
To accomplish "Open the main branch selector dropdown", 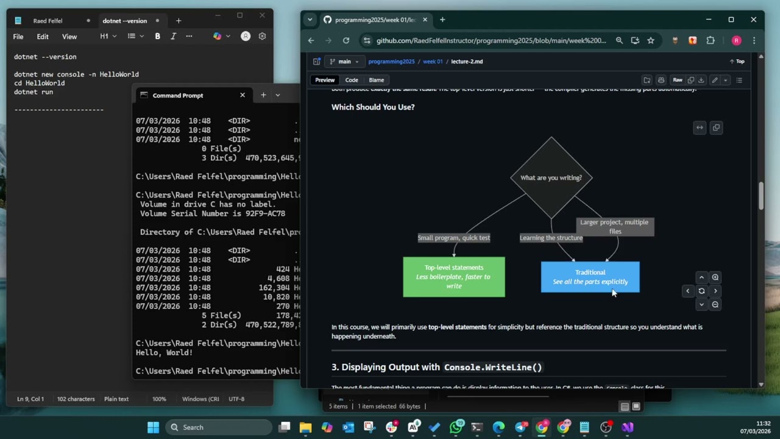I will (x=344, y=62).
